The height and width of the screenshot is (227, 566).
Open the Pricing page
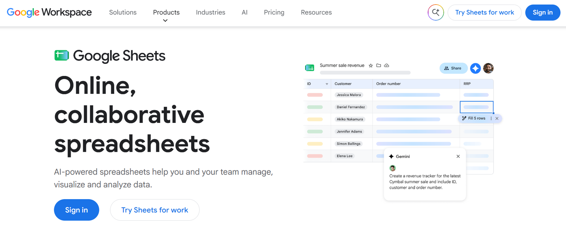274,12
